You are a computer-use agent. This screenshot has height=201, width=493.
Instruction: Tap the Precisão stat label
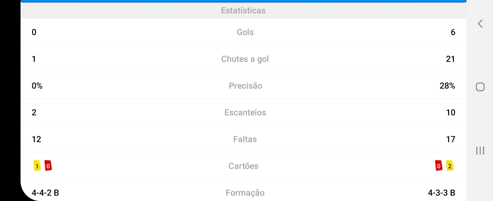point(245,86)
